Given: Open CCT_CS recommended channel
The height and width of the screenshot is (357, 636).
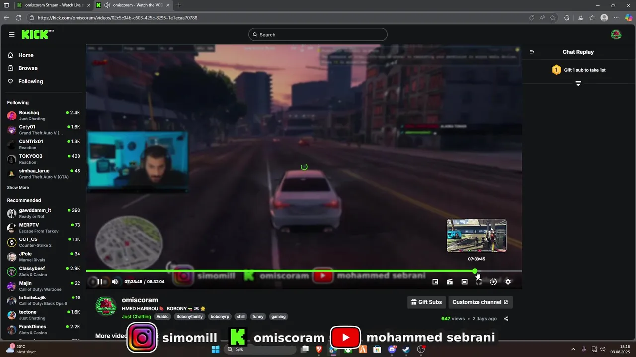Looking at the screenshot, I should (x=43, y=242).
